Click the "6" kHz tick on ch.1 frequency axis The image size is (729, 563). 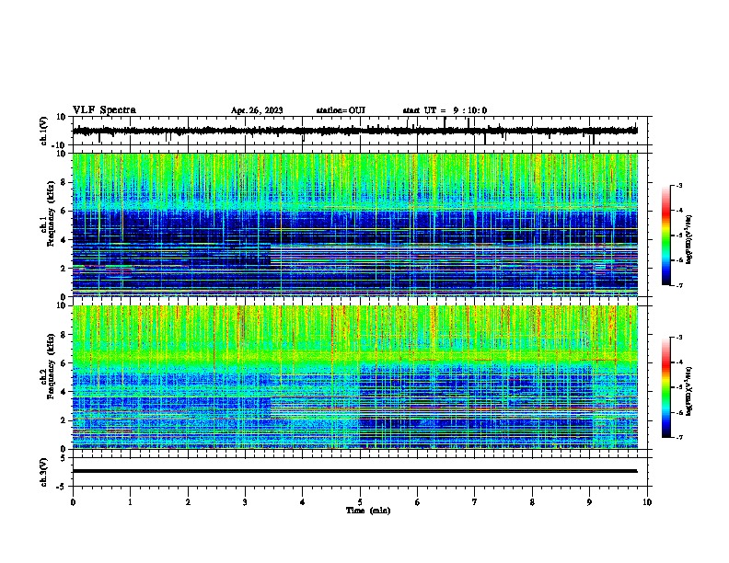[x=64, y=211]
